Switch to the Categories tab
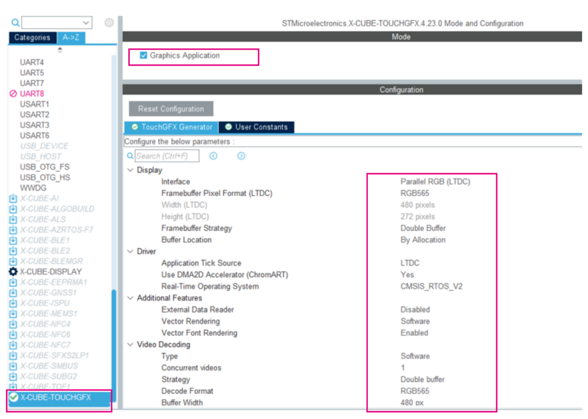588x419 pixels. click(x=32, y=38)
